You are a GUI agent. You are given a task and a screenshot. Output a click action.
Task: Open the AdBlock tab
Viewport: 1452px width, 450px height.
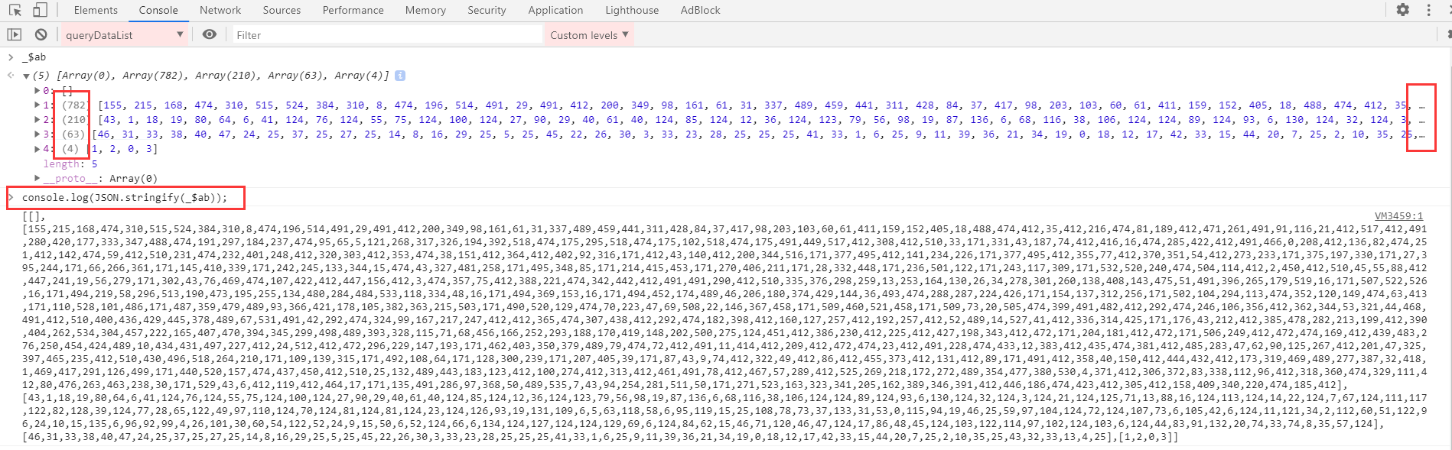point(700,10)
